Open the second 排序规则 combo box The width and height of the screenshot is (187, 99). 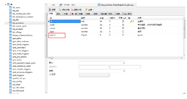click(x=126, y=67)
